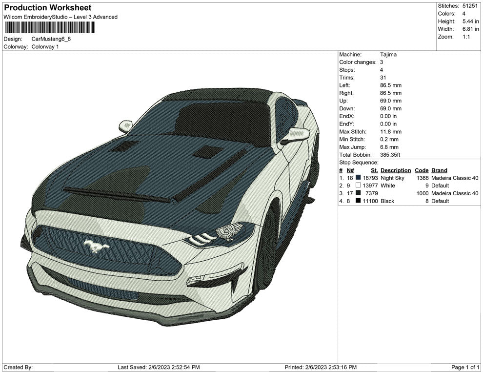Image resolution: width=483 pixels, height=372 pixels.
Task: Click the Production Worksheet title
Action: click(48, 8)
